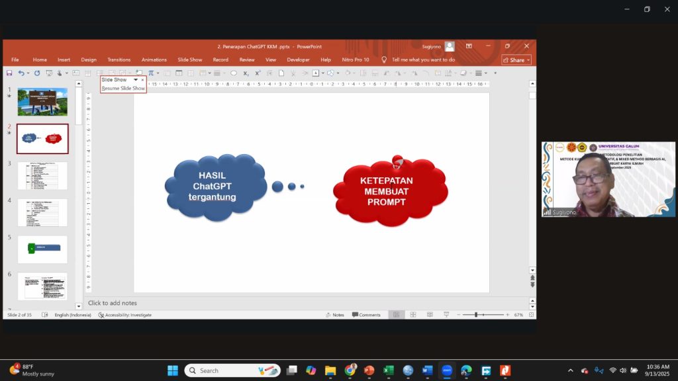
Task: Open Excel from the Windows taskbar
Action: tap(389, 370)
